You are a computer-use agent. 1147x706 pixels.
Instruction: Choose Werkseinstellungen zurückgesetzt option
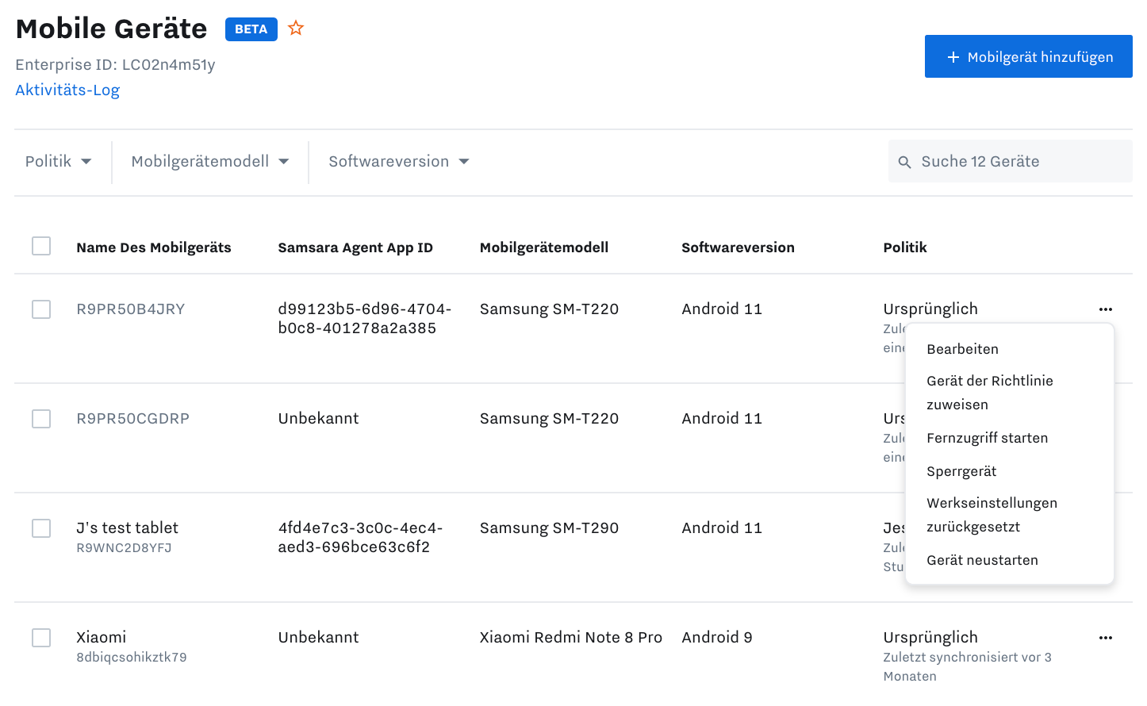pos(992,515)
